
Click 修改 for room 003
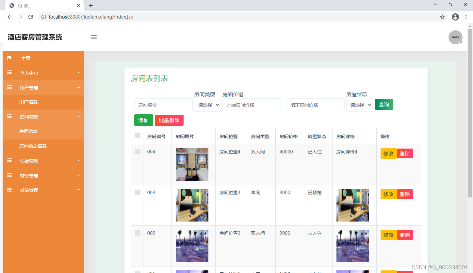pyautogui.click(x=388, y=194)
